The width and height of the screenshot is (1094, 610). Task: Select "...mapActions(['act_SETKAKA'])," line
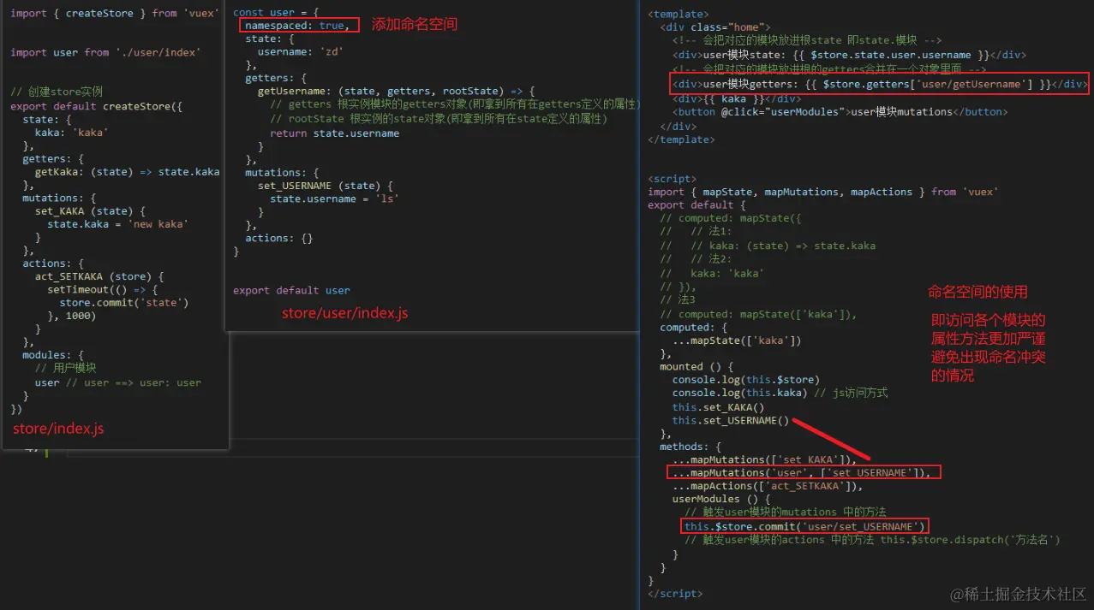click(x=768, y=486)
